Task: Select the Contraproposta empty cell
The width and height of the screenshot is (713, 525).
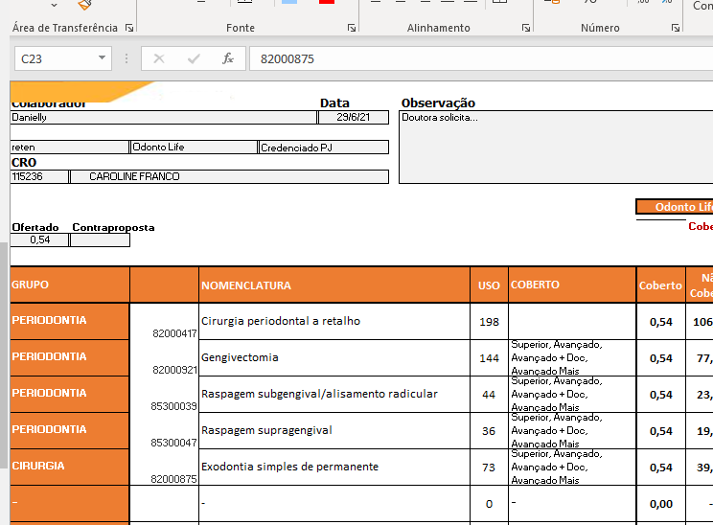Action: click(100, 240)
